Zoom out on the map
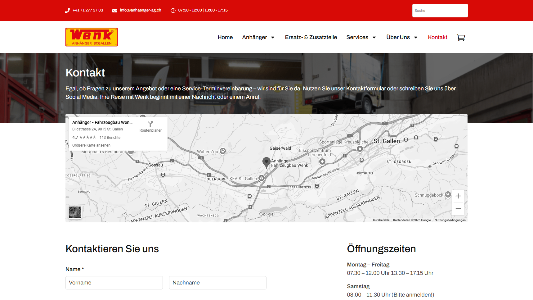 [x=458, y=209]
